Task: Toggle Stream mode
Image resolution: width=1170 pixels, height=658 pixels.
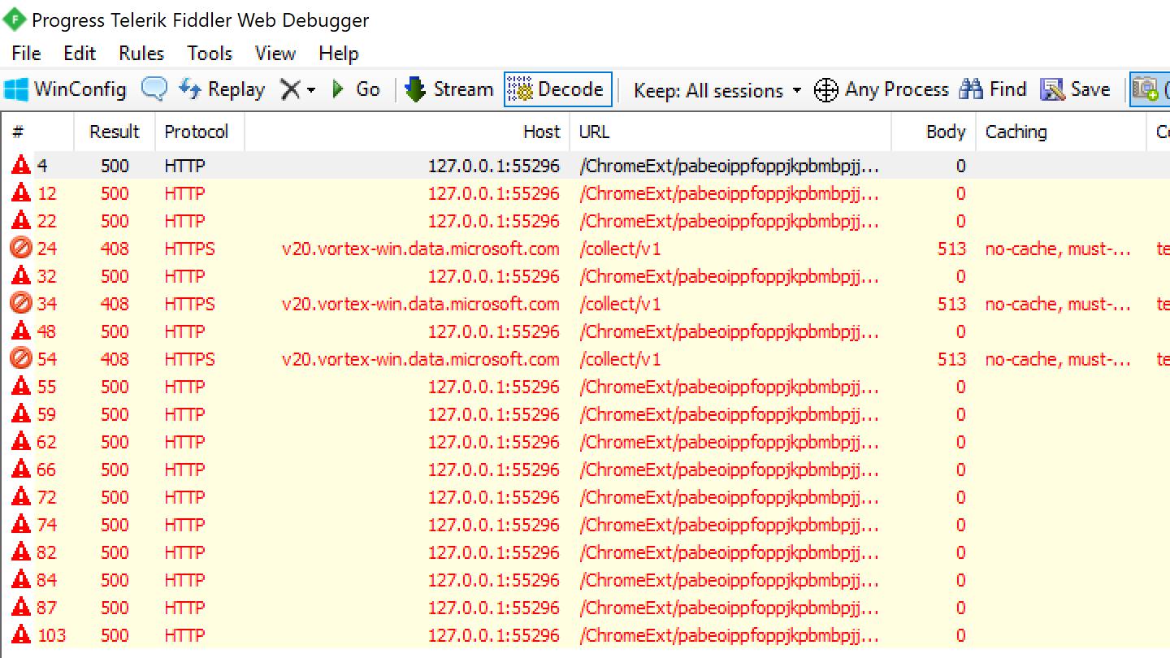Action: coord(449,89)
